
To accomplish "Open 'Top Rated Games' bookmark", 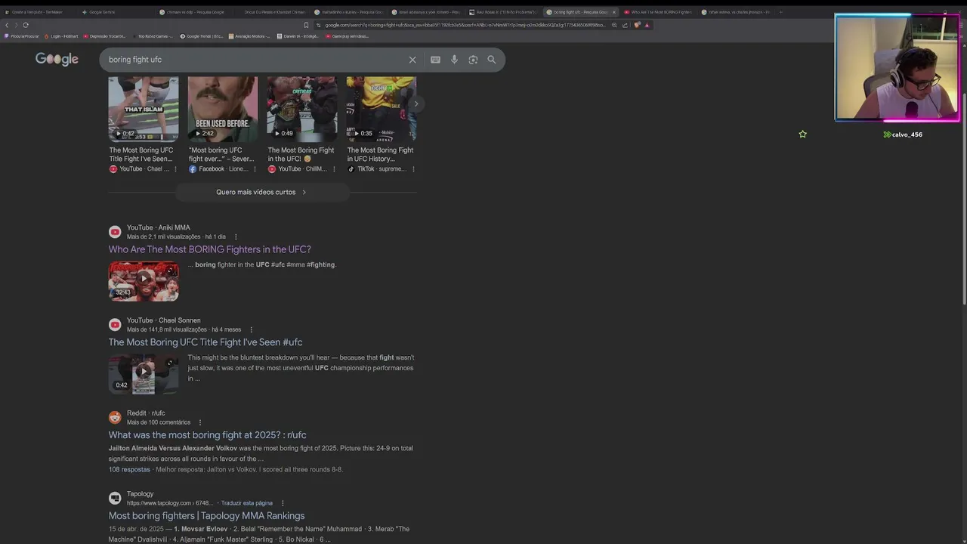I will [x=153, y=36].
